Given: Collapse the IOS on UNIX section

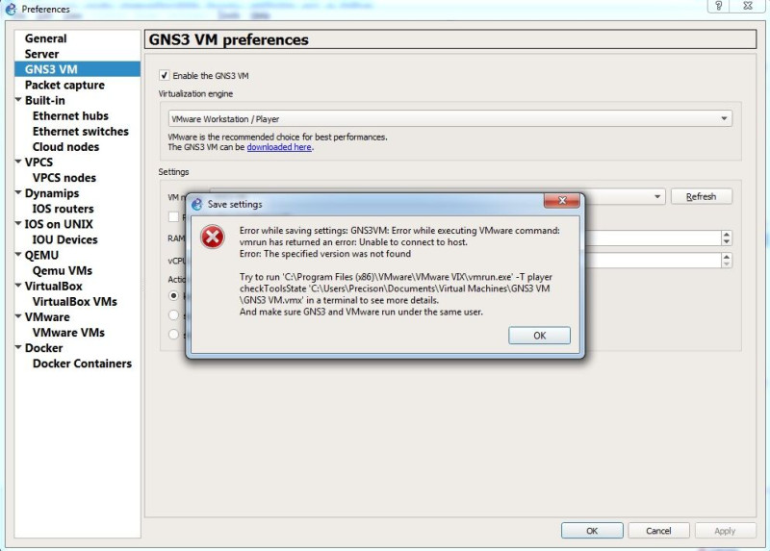Looking at the screenshot, I should (18, 223).
